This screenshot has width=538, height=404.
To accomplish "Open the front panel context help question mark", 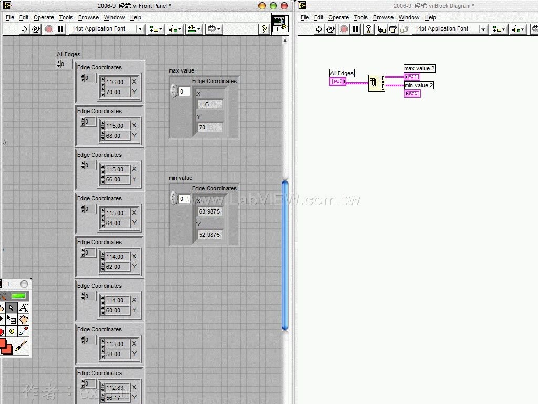I will [x=264, y=29].
